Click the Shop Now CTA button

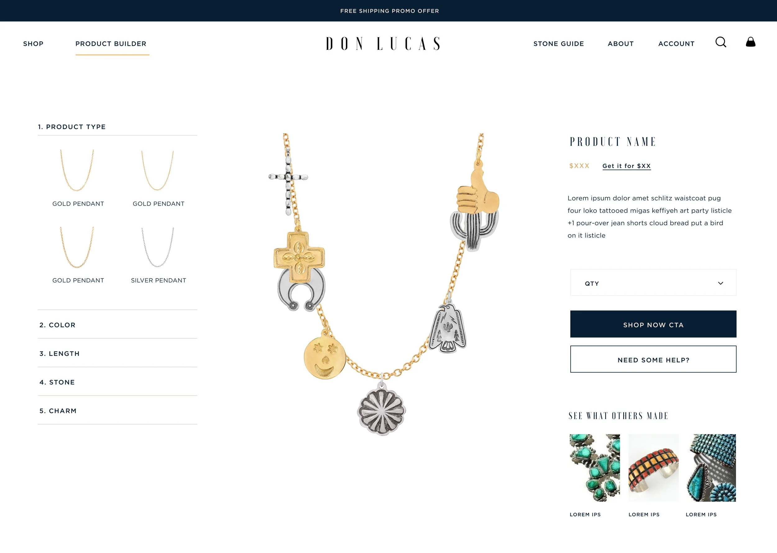click(653, 324)
